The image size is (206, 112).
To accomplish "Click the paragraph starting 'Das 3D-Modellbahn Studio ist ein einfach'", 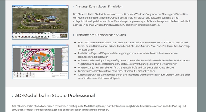I will click(132, 19).
